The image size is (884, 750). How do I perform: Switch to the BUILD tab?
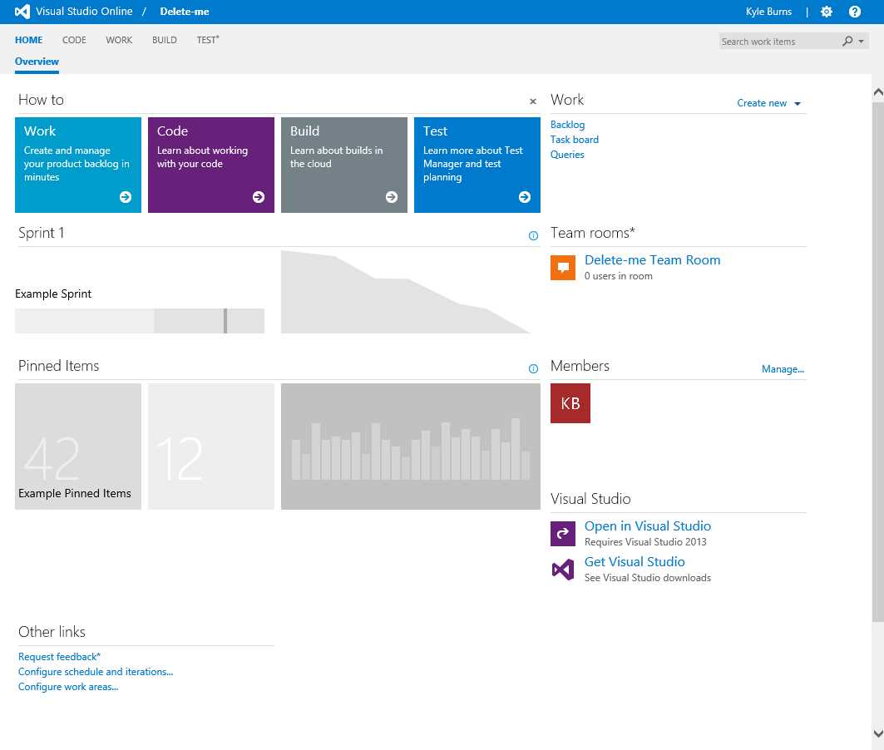tap(164, 39)
